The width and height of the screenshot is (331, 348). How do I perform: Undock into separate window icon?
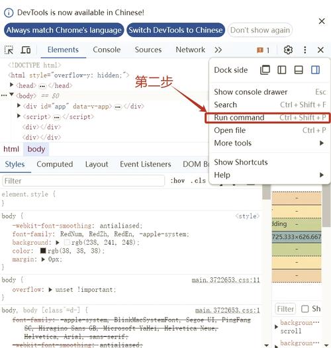coord(265,70)
